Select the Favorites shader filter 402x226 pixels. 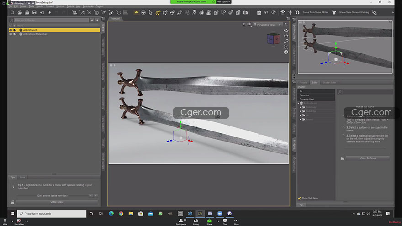(316, 95)
